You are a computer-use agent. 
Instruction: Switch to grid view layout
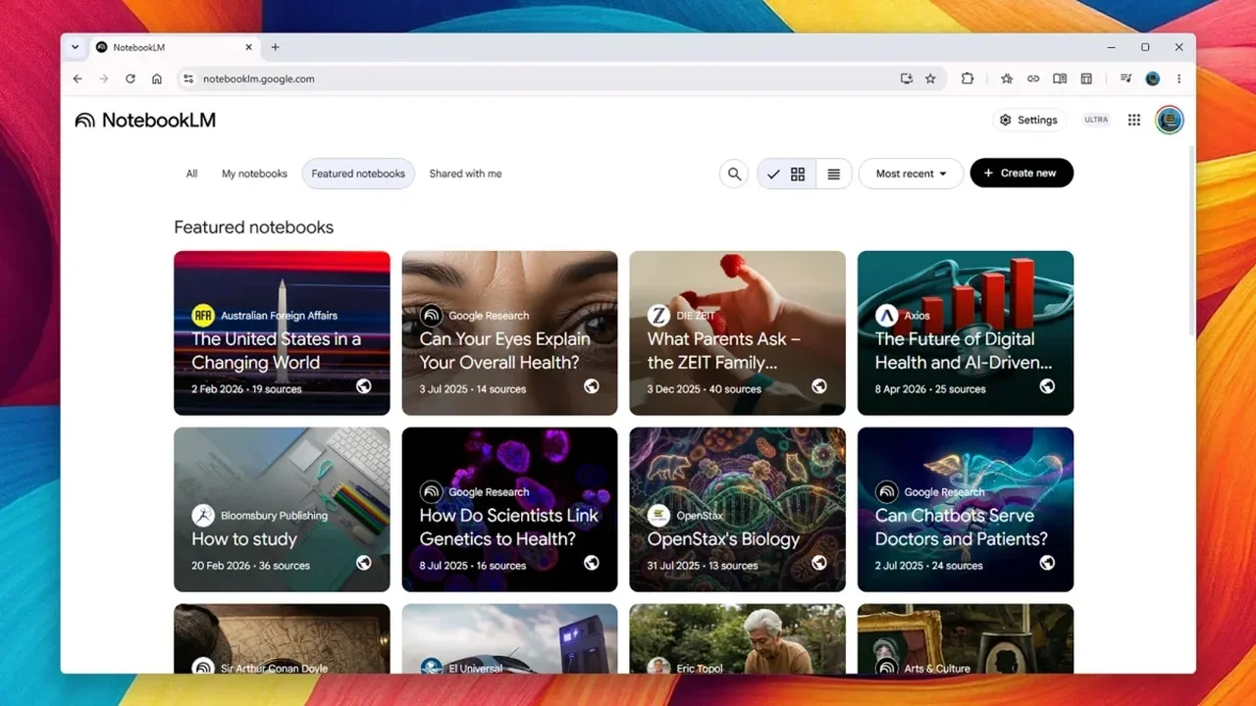[x=787, y=174]
